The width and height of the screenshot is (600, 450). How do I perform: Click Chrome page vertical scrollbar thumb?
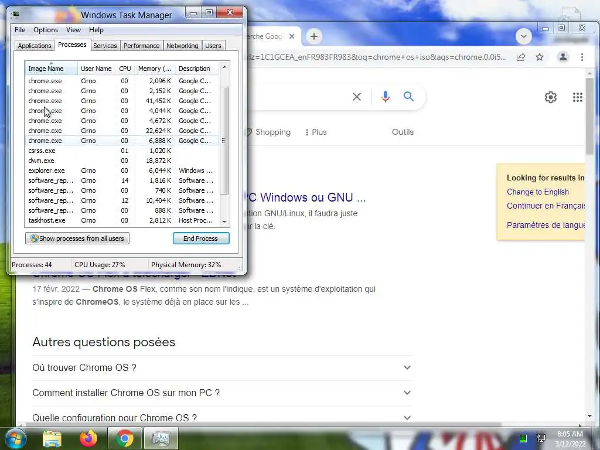pos(589,116)
